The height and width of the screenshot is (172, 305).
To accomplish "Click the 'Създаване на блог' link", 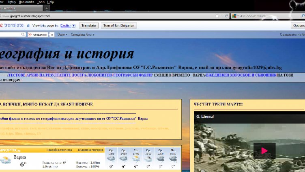I will [x=292, y=35].
